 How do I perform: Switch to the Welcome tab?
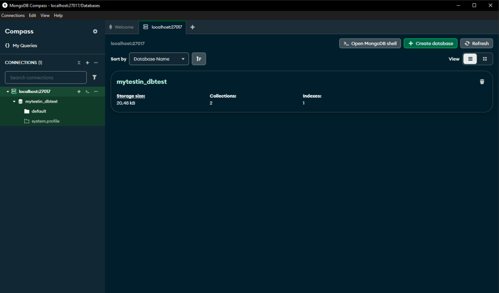pos(121,27)
